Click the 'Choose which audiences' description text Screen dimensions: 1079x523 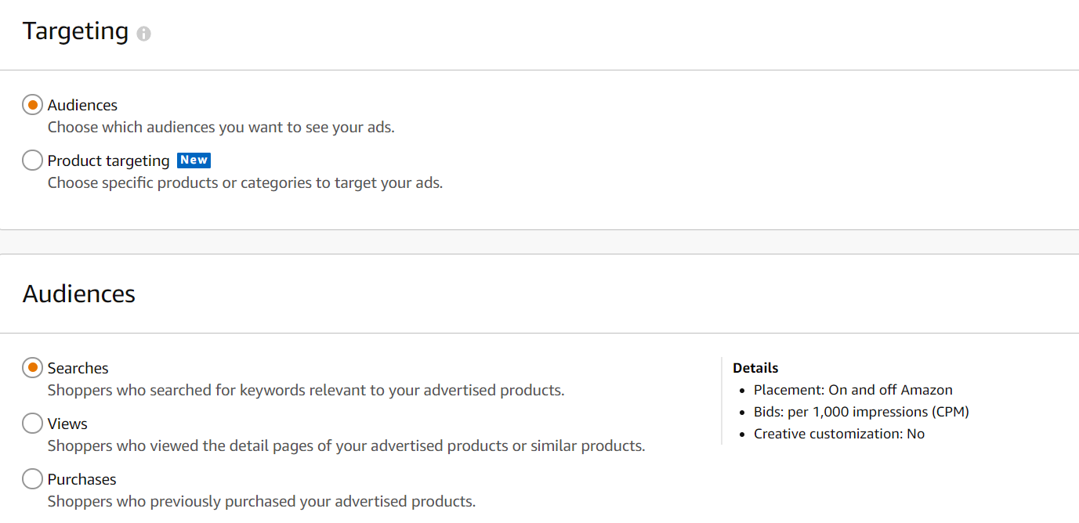coord(221,127)
